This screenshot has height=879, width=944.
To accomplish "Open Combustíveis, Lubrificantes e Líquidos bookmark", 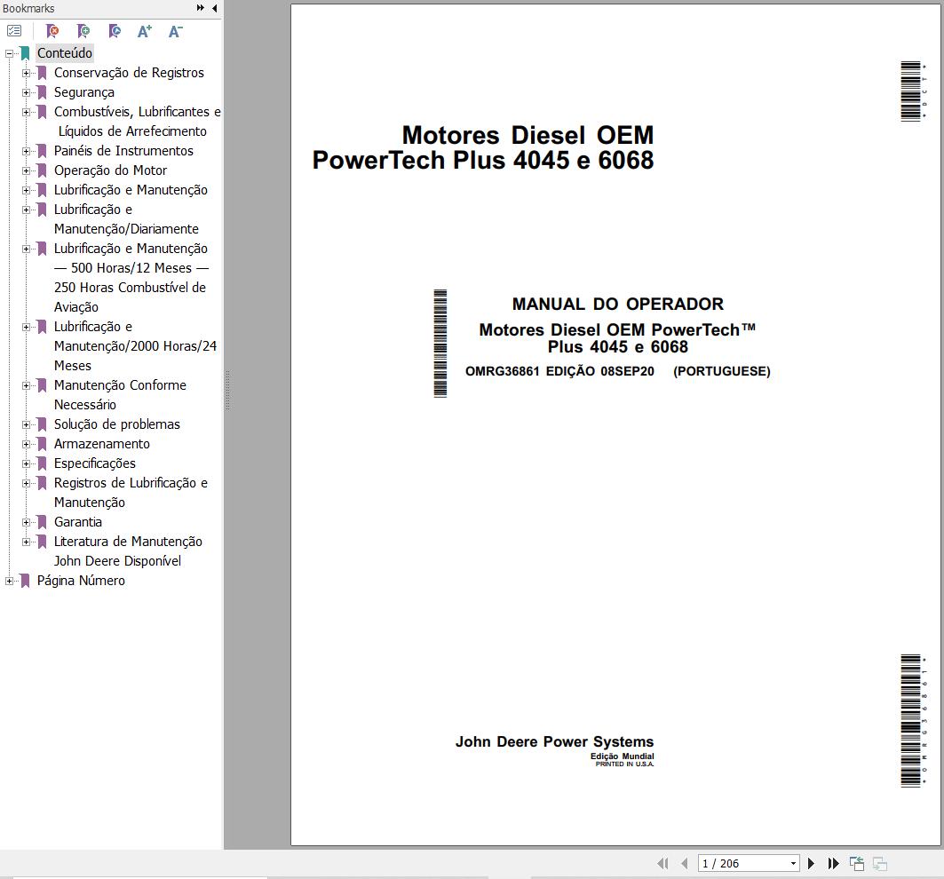I will pyautogui.click(x=137, y=122).
